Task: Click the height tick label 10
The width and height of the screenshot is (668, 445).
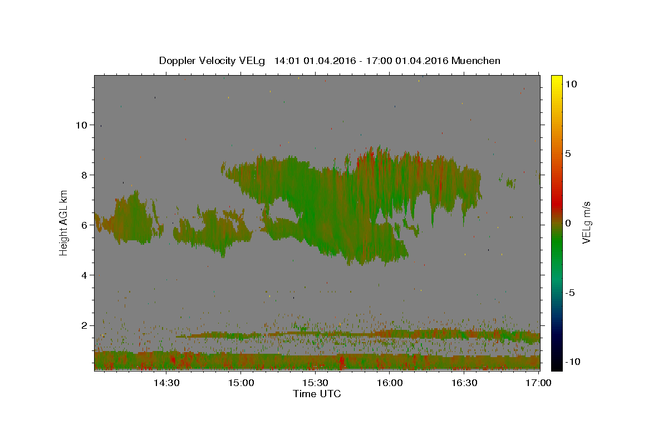Action: point(81,125)
